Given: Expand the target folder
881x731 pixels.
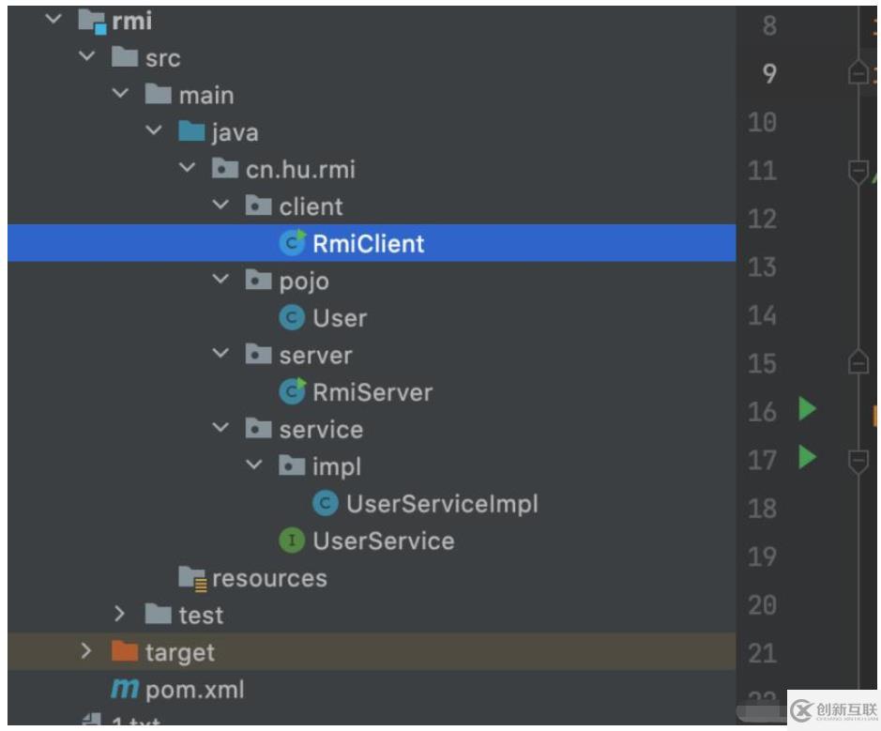Looking at the screenshot, I should pyautogui.click(x=86, y=651).
